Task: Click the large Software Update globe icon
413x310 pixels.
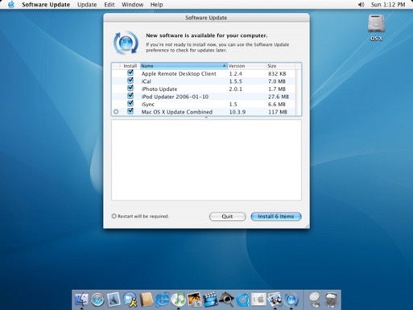Action: (126, 43)
